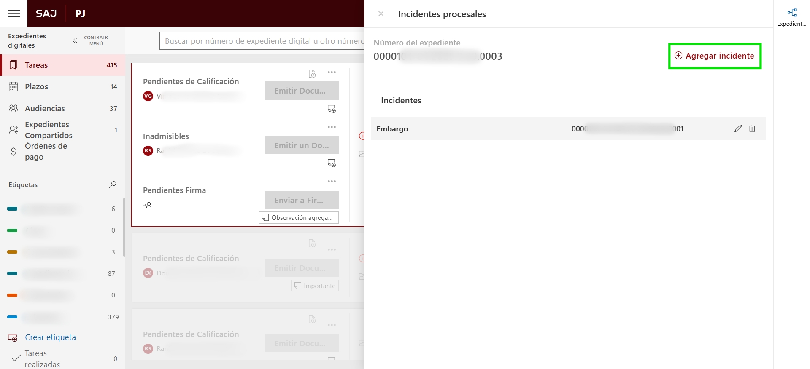This screenshot has height=369, width=810.
Task: Collapse the sidebar with Contraer Menú
Action: click(90, 40)
